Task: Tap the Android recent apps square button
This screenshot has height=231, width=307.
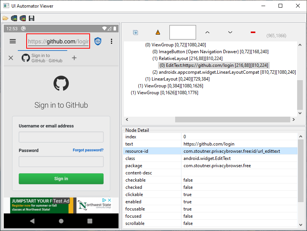Action: pyautogui.click(x=90, y=221)
